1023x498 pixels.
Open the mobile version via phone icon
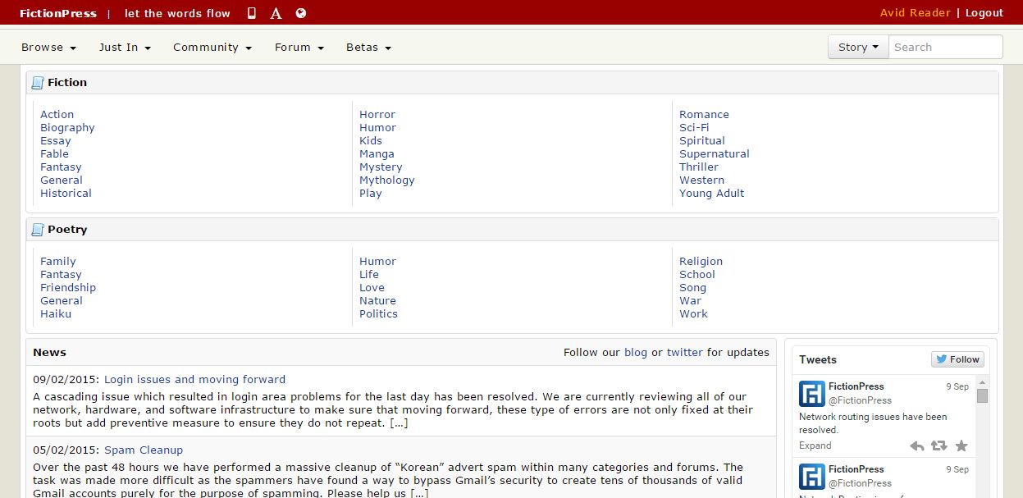pos(251,12)
